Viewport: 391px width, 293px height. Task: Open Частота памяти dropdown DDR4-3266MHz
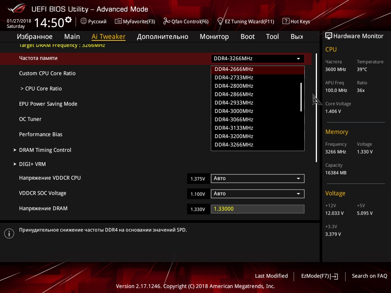pos(258,58)
